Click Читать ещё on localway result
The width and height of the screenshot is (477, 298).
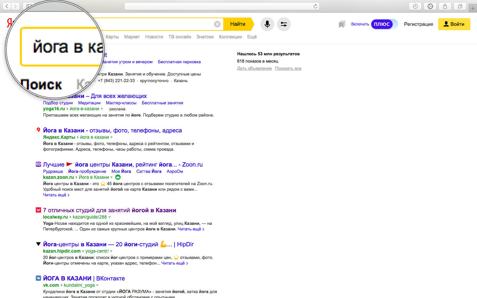click(191, 229)
